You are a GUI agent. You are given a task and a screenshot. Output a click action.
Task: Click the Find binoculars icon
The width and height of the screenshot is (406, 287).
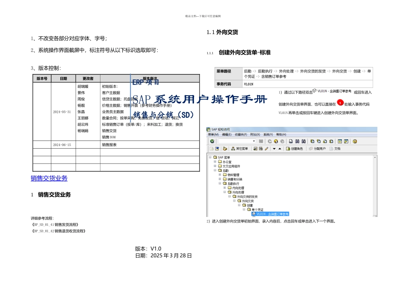tap(297, 141)
